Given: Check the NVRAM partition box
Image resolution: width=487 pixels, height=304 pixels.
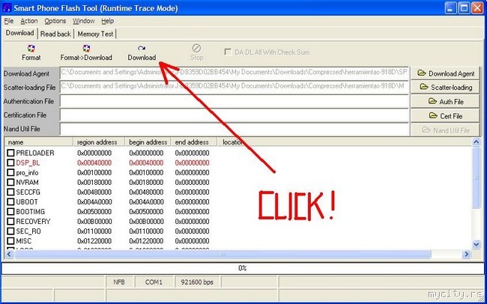Looking at the screenshot, I should [x=11, y=182].
